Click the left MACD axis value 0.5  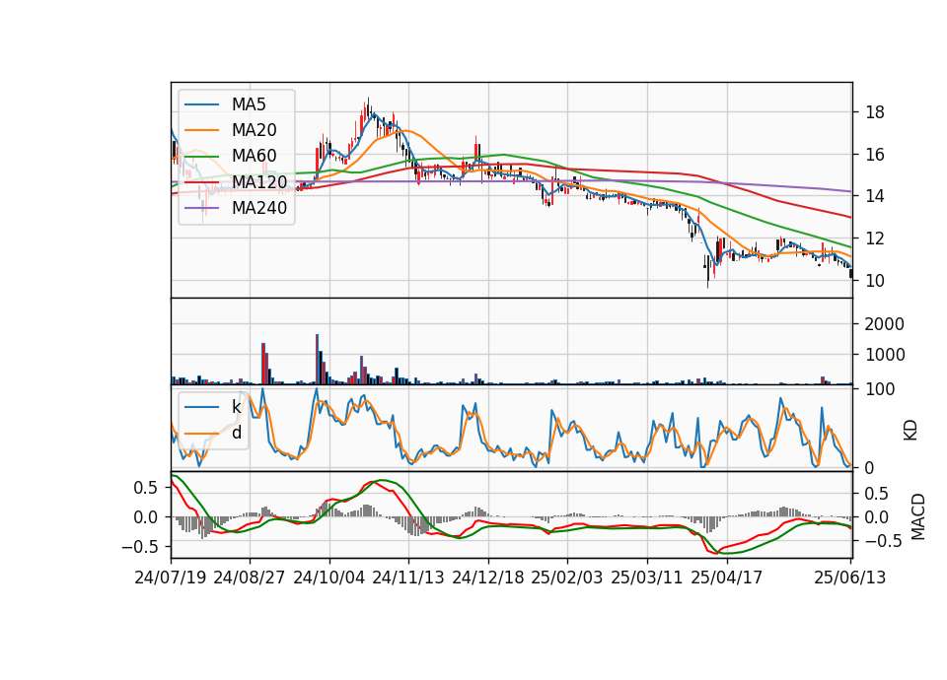[x=146, y=488]
